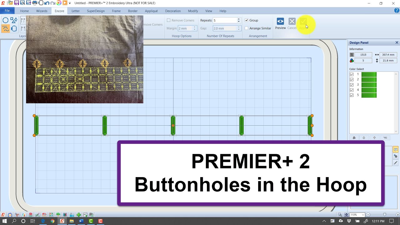Click the Undo arrow icon
Screen dimensions: 400x225
coord(47,3)
